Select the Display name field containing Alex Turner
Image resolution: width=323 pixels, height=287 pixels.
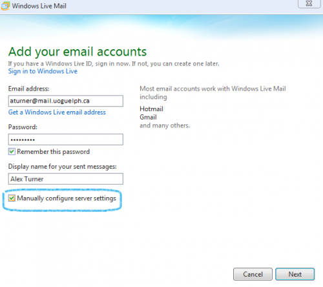click(66, 179)
